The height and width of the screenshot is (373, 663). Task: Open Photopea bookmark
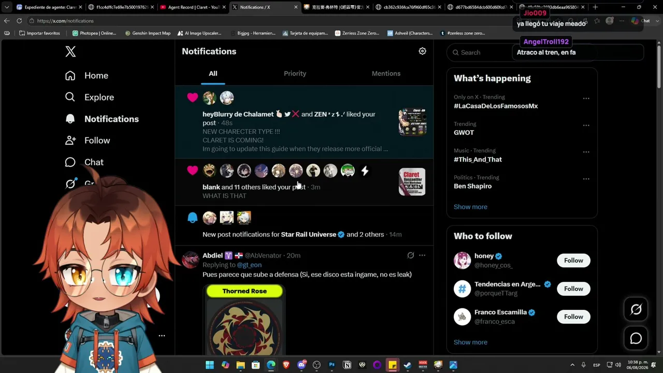(x=94, y=33)
